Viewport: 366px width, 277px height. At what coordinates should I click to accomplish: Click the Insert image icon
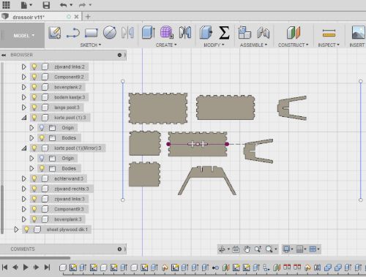click(358, 32)
